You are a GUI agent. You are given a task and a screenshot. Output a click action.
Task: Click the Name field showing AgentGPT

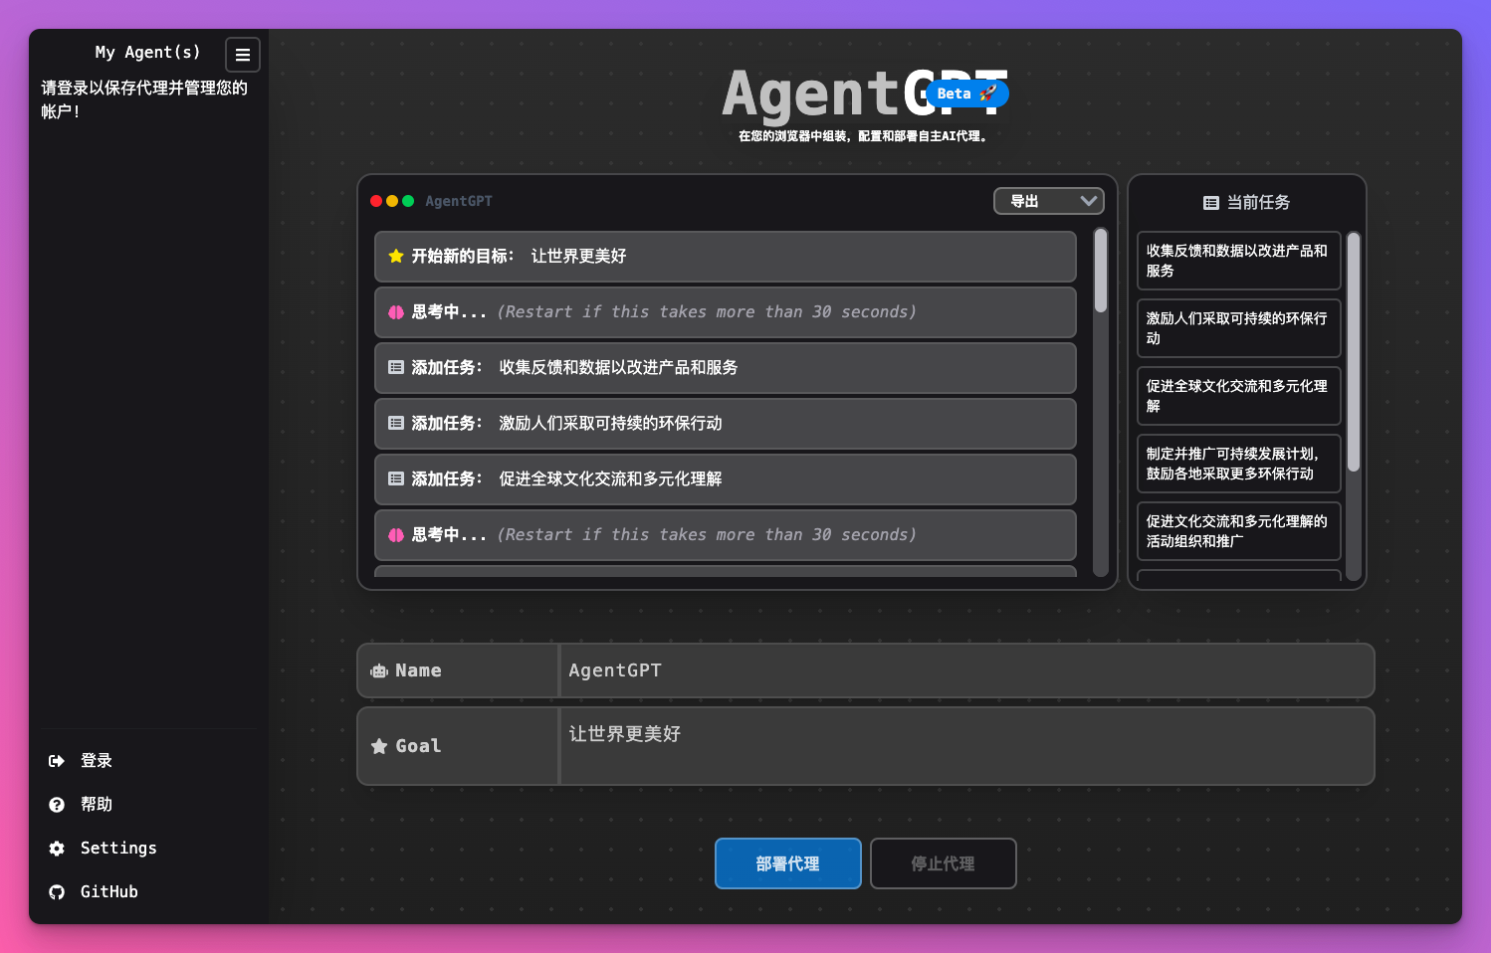click(x=965, y=669)
